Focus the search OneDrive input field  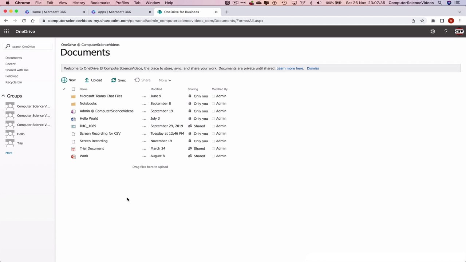(28, 47)
